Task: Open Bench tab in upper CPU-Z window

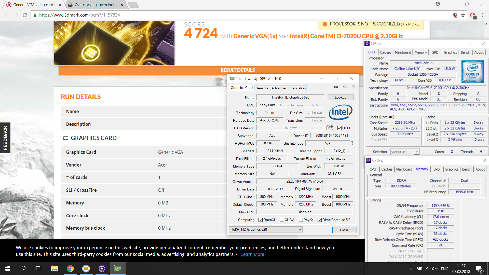Action: pyautogui.click(x=465, y=52)
